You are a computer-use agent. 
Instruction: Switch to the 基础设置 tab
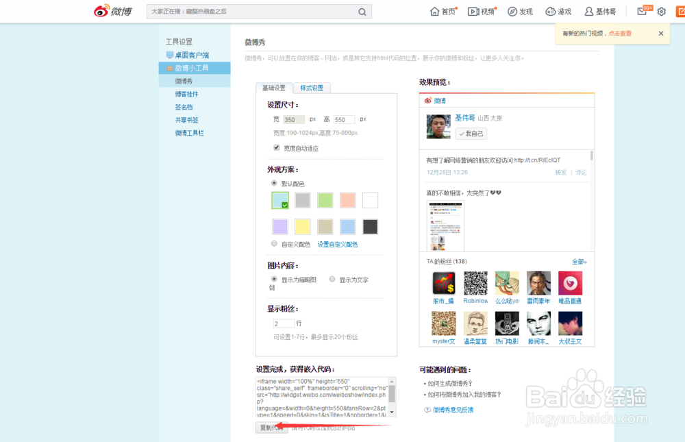(x=274, y=88)
